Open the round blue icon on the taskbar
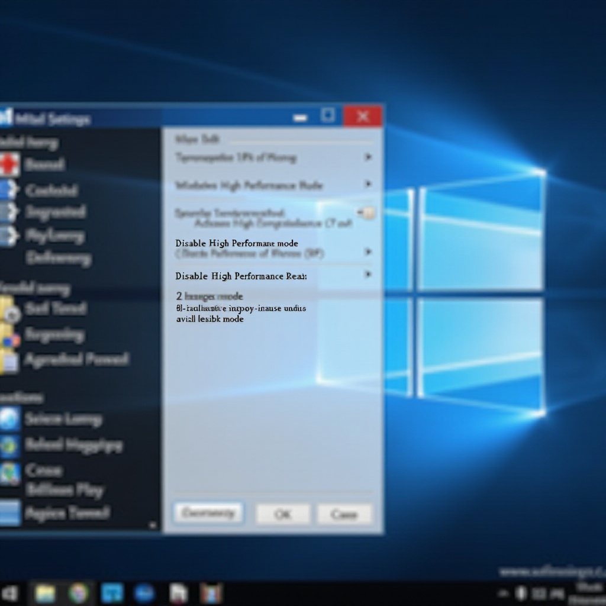 [144, 593]
